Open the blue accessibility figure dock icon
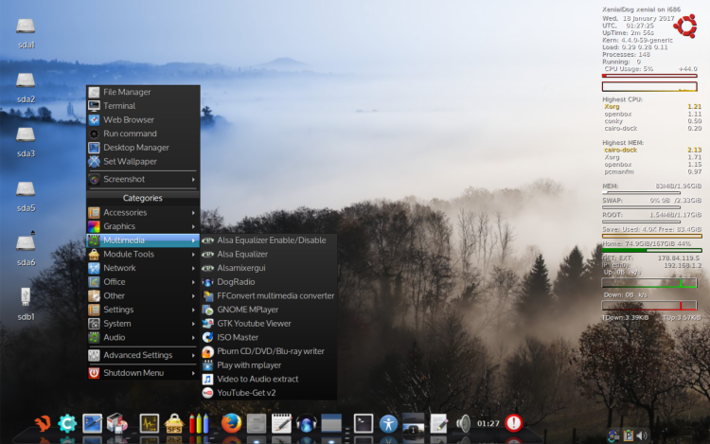 click(388, 424)
